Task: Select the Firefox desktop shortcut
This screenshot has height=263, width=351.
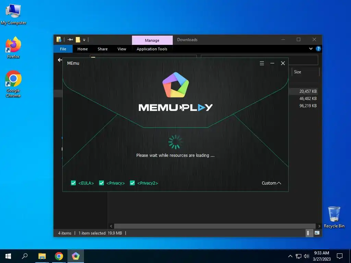Action: [x=13, y=48]
